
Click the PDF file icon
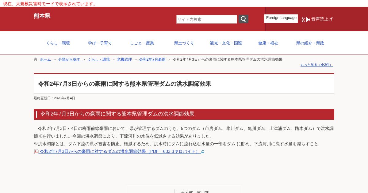coord(36,152)
